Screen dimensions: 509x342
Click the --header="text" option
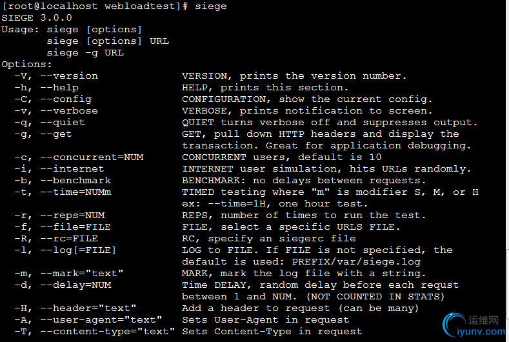(88, 308)
